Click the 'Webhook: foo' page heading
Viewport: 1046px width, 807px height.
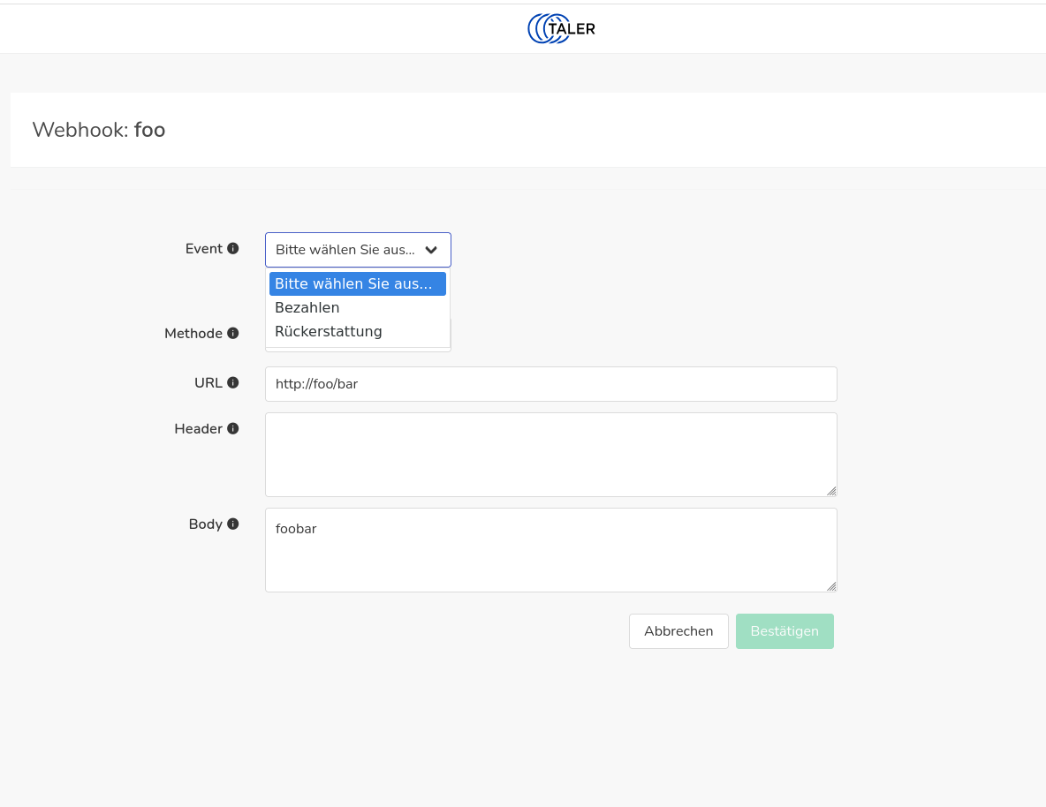point(99,131)
